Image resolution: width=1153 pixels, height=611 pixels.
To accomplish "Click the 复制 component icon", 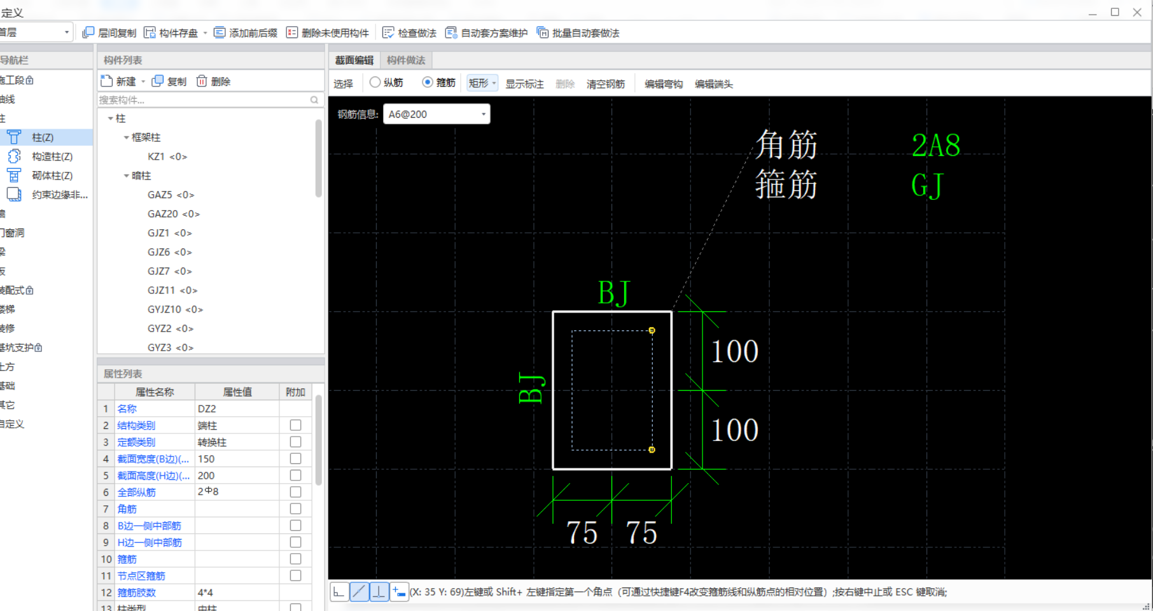I will click(158, 81).
